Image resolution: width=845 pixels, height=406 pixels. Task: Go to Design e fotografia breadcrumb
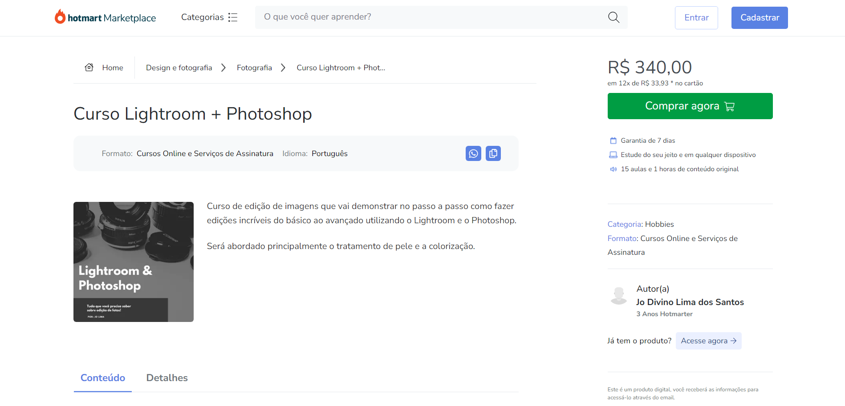point(179,68)
